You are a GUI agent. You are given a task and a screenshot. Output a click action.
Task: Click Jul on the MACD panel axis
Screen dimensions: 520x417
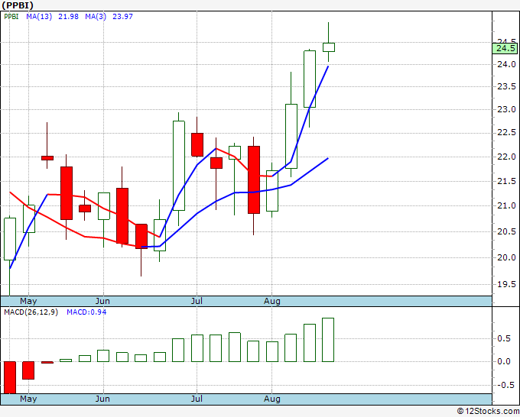coord(197,399)
